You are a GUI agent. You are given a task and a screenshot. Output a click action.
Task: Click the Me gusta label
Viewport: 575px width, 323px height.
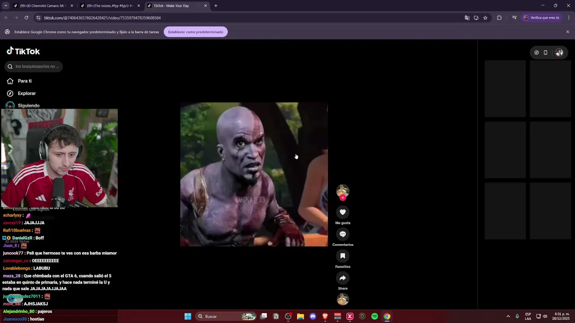343,223
